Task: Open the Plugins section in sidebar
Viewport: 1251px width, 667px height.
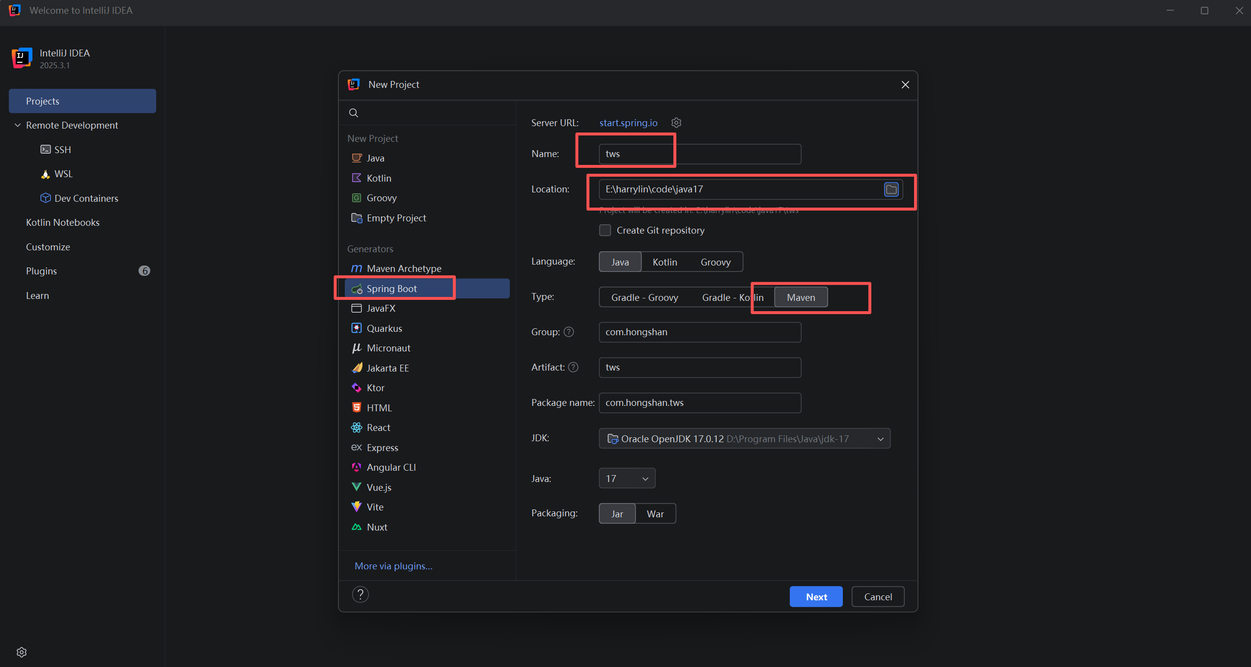Action: tap(41, 271)
